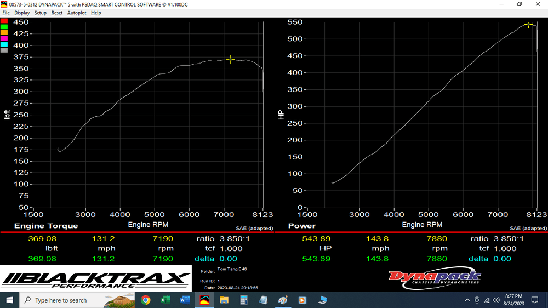Image resolution: width=548 pixels, height=308 pixels.
Task: Select the cyan run color swatch
Action: (4, 44)
